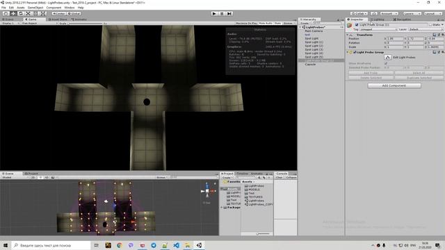This screenshot has width=445, height=250.
Task: Toggle 2D mode in Scene view
Action: pyautogui.click(x=33, y=178)
